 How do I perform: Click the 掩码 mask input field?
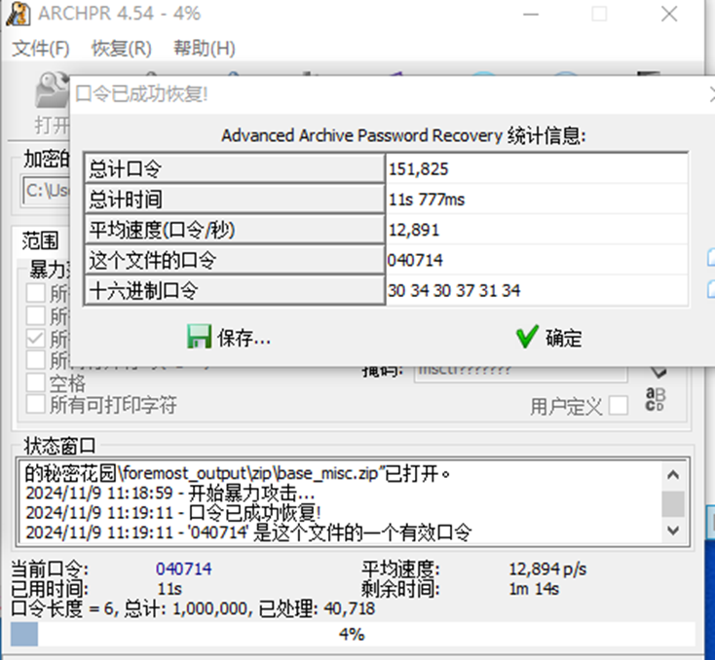point(520,372)
